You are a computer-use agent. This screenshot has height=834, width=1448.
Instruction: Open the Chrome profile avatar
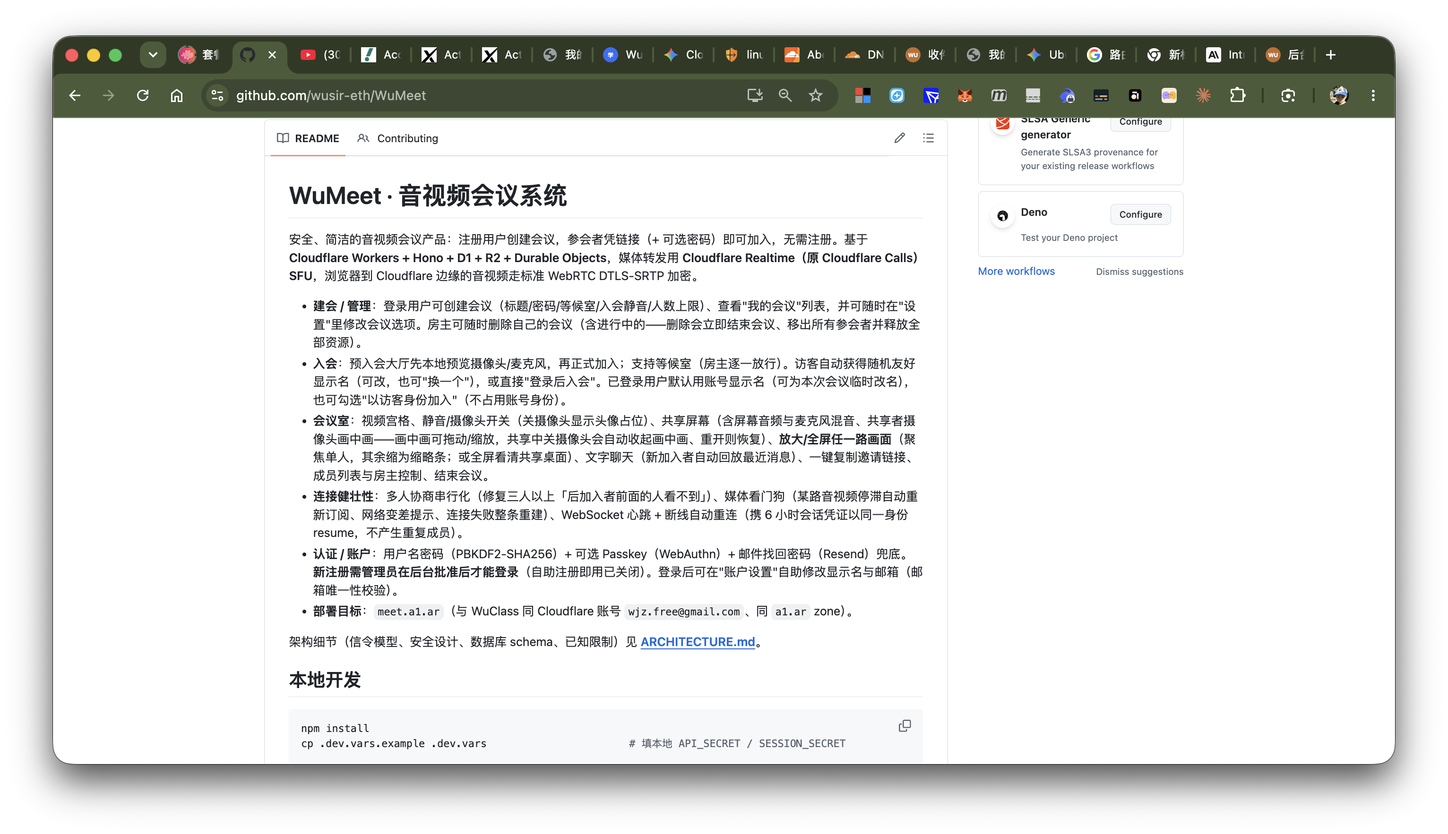pos(1338,95)
